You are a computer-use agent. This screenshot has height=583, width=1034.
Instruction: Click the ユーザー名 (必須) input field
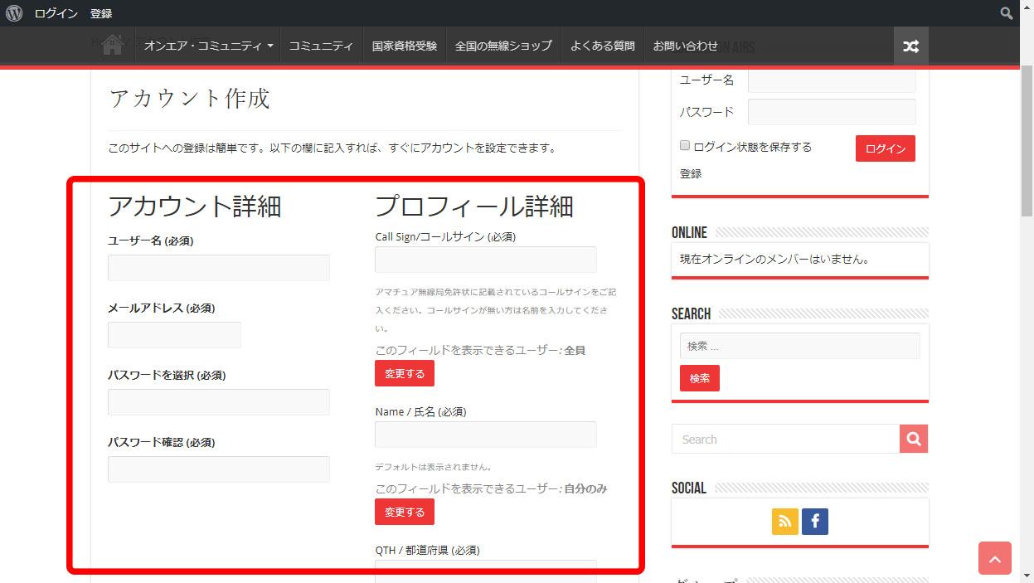219,268
